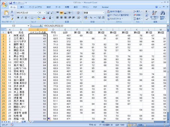Click the insert new worksheet tab icon
The width and height of the screenshot is (170, 127).
click(x=30, y=122)
